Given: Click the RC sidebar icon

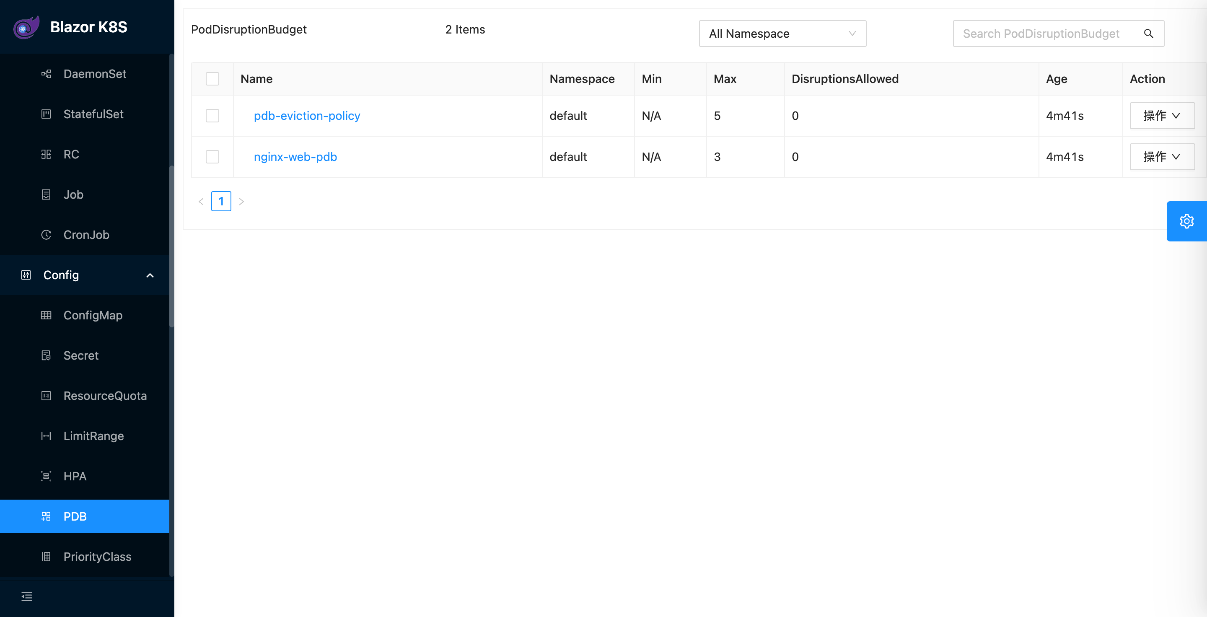Looking at the screenshot, I should 46,155.
